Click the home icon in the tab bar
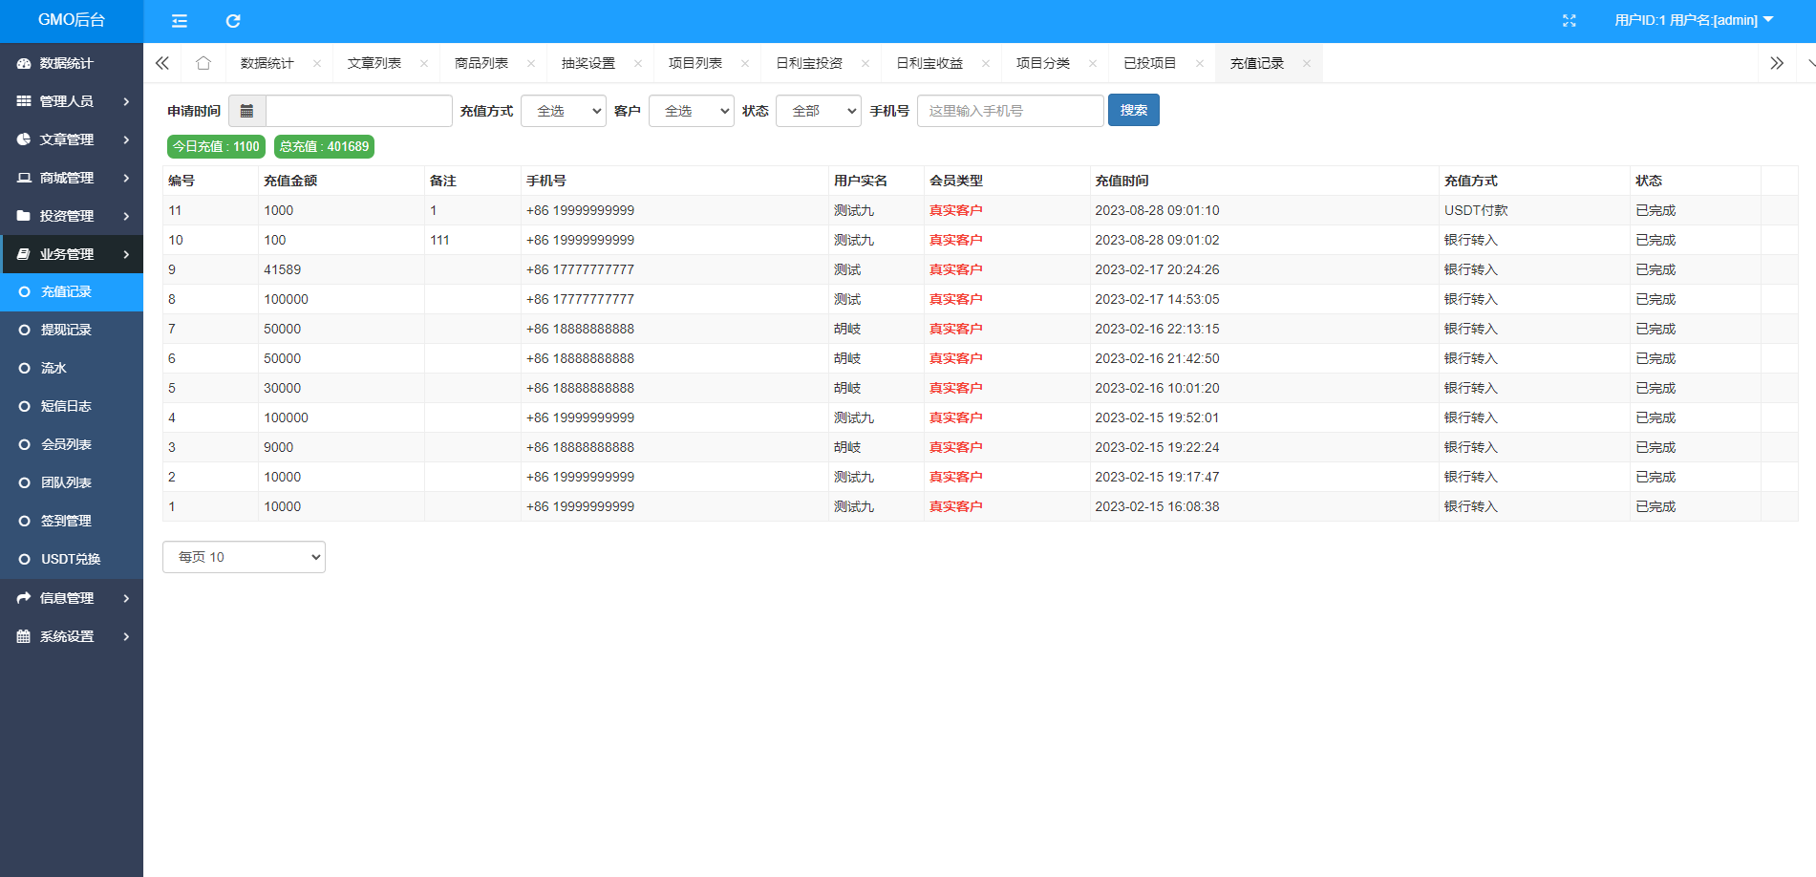Viewport: 1816px width, 877px height. pyautogui.click(x=203, y=62)
